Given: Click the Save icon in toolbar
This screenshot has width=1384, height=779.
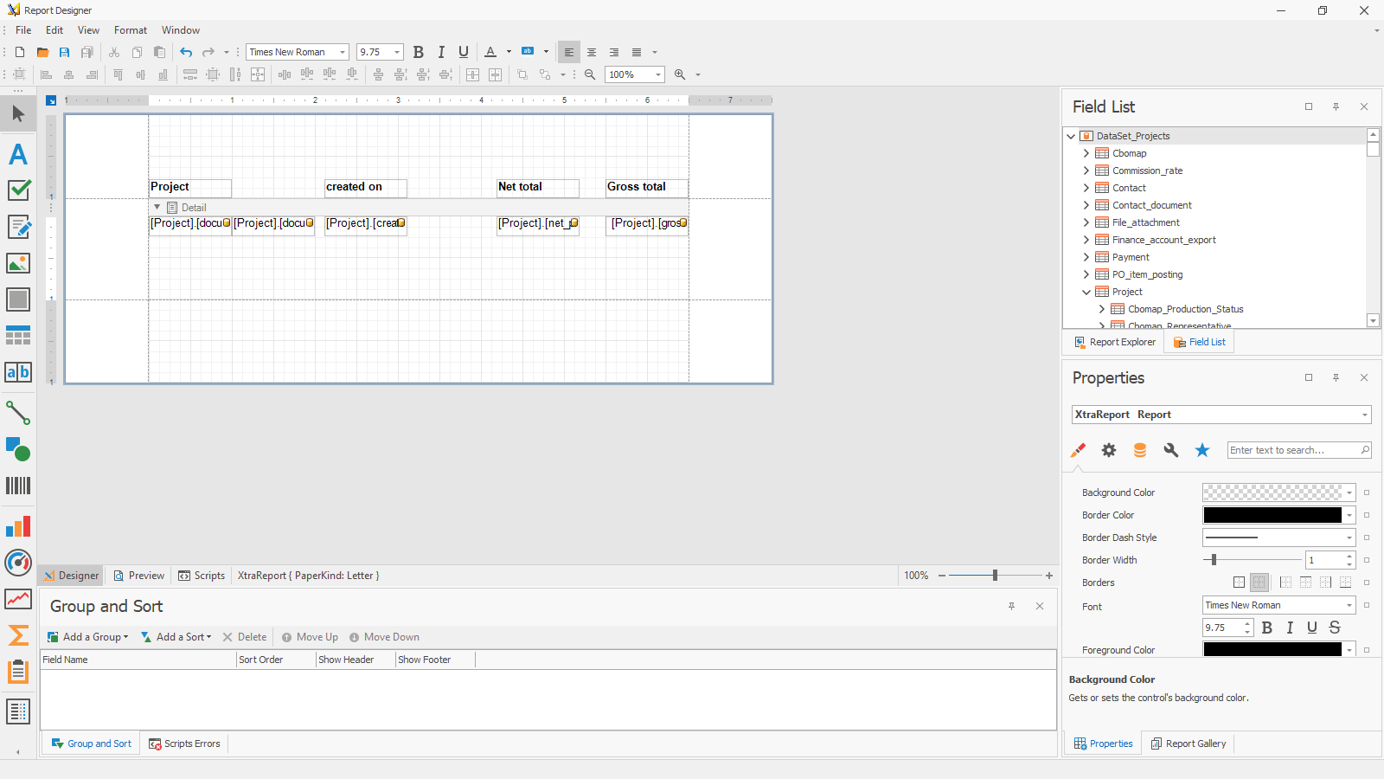Looking at the screenshot, I should (64, 52).
